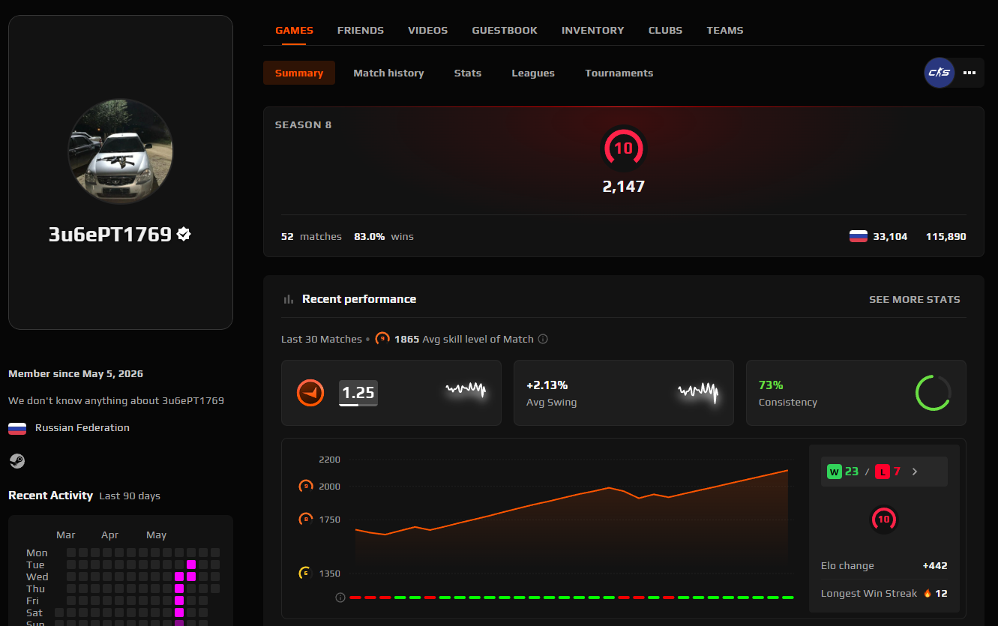Click the flame icon next to win streak
Screen dimensions: 998x626
click(928, 593)
